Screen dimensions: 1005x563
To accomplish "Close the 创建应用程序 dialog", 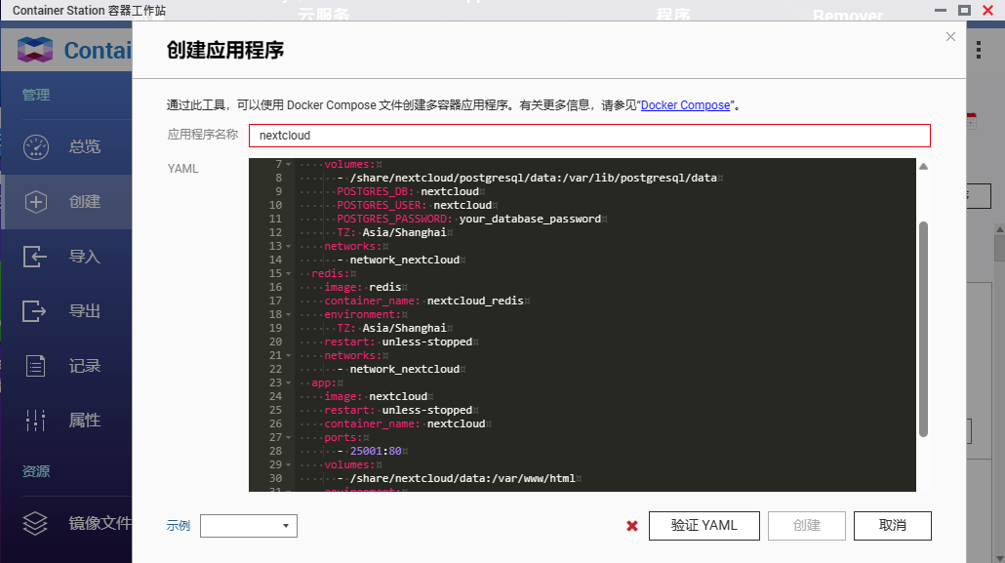I will 950,37.
